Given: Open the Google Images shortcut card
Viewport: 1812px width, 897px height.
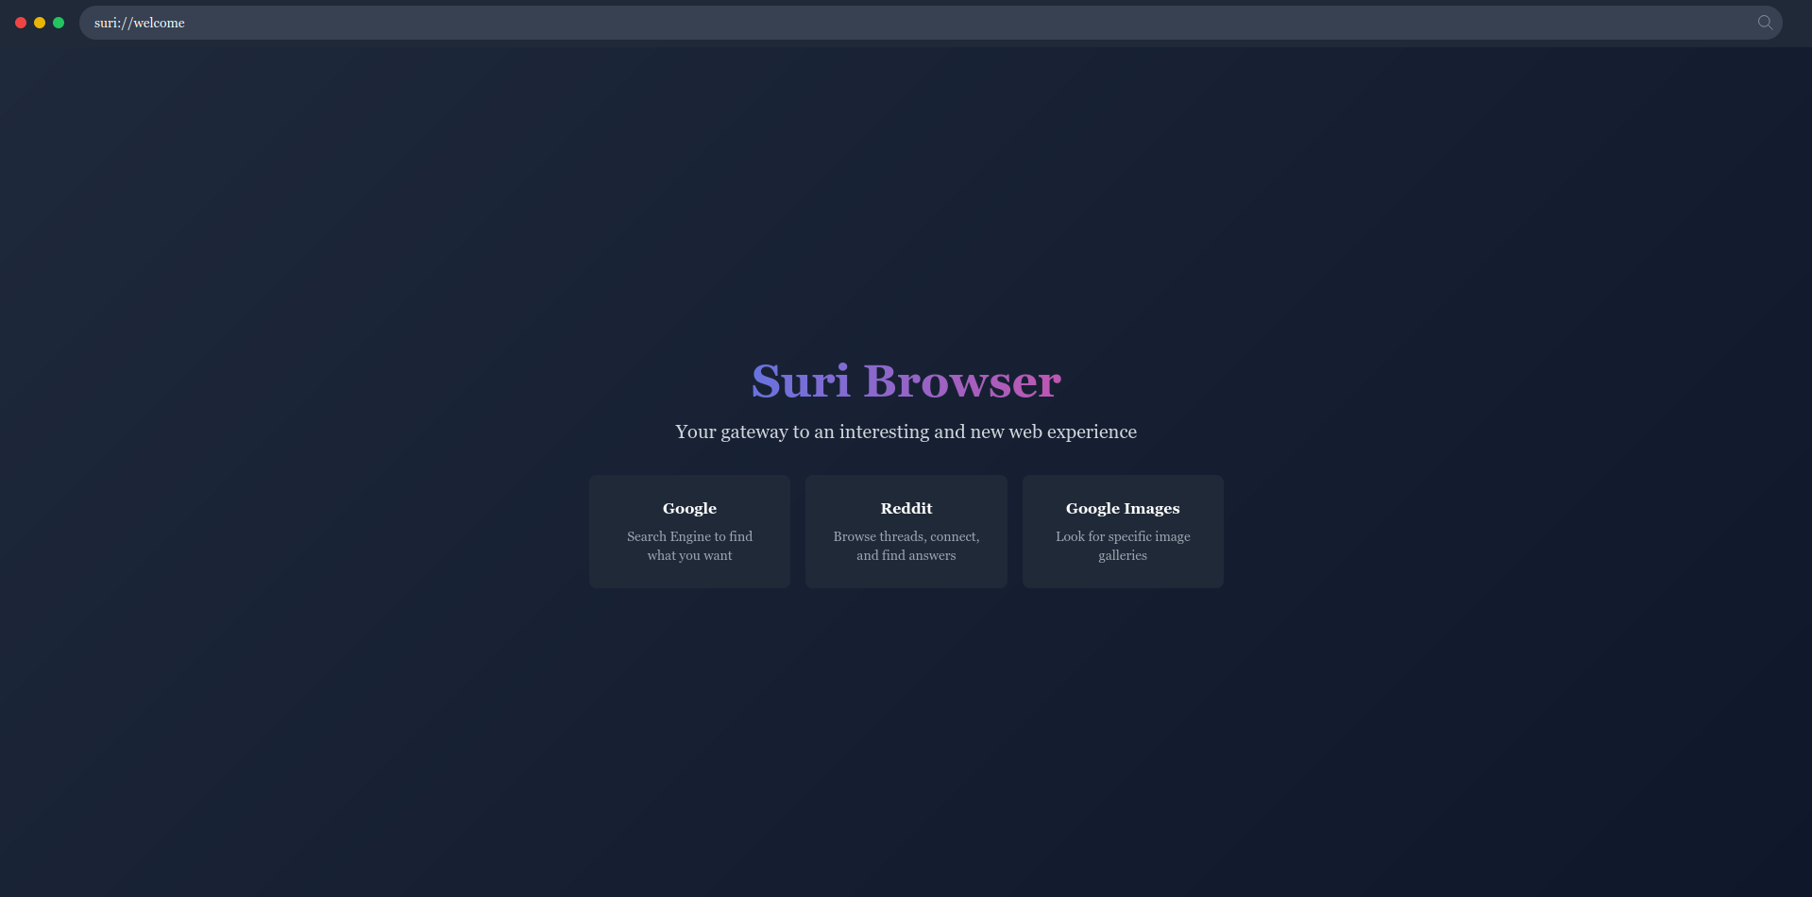Looking at the screenshot, I should [1123, 532].
